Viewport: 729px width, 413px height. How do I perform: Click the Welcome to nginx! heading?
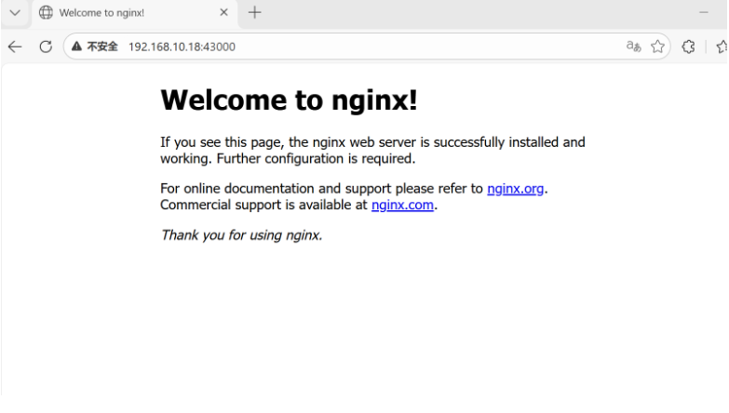pos(289,100)
